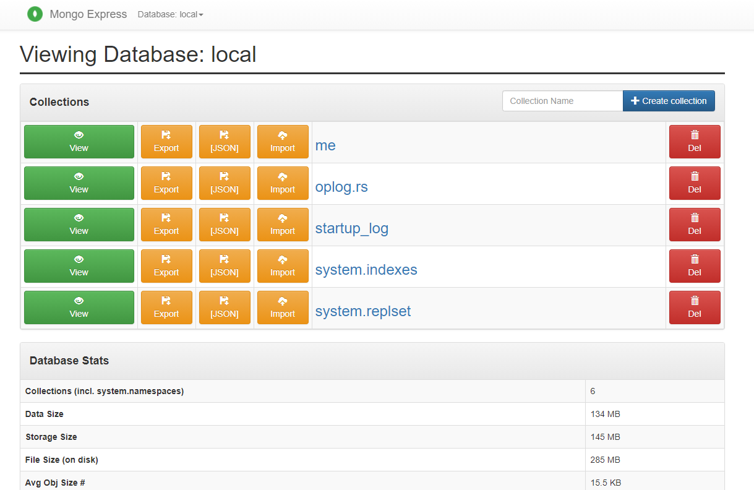Delete the system.replset collection
This screenshot has height=490, width=754.
[x=695, y=307]
